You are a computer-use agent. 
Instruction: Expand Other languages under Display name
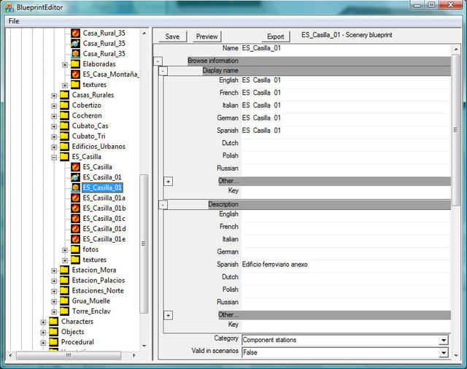click(169, 181)
